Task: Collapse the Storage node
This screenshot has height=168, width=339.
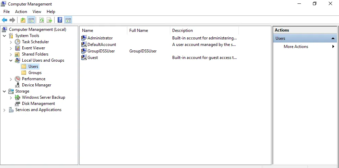Action: [x=4, y=92]
